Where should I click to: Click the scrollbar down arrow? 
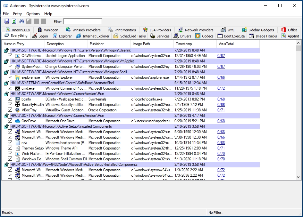(x=299, y=177)
